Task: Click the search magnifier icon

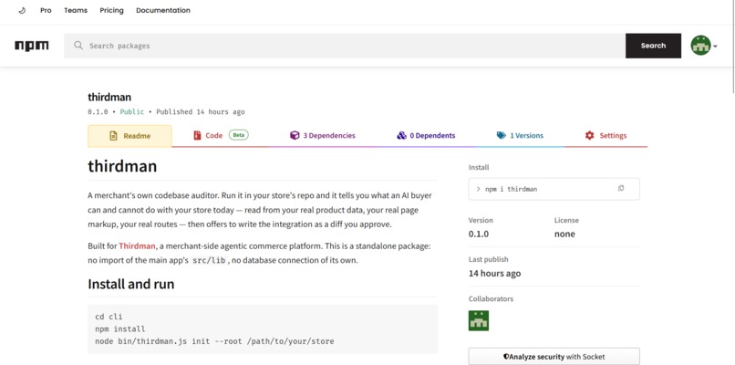Action: 78,46
